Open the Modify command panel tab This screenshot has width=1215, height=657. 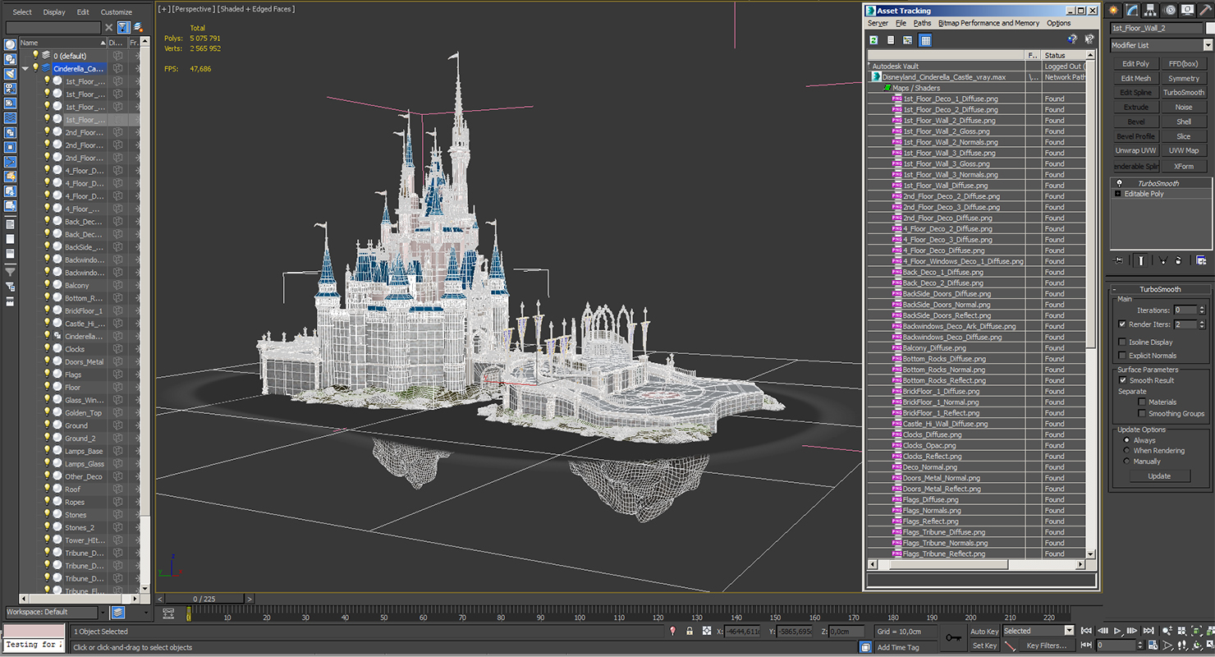[1132, 11]
